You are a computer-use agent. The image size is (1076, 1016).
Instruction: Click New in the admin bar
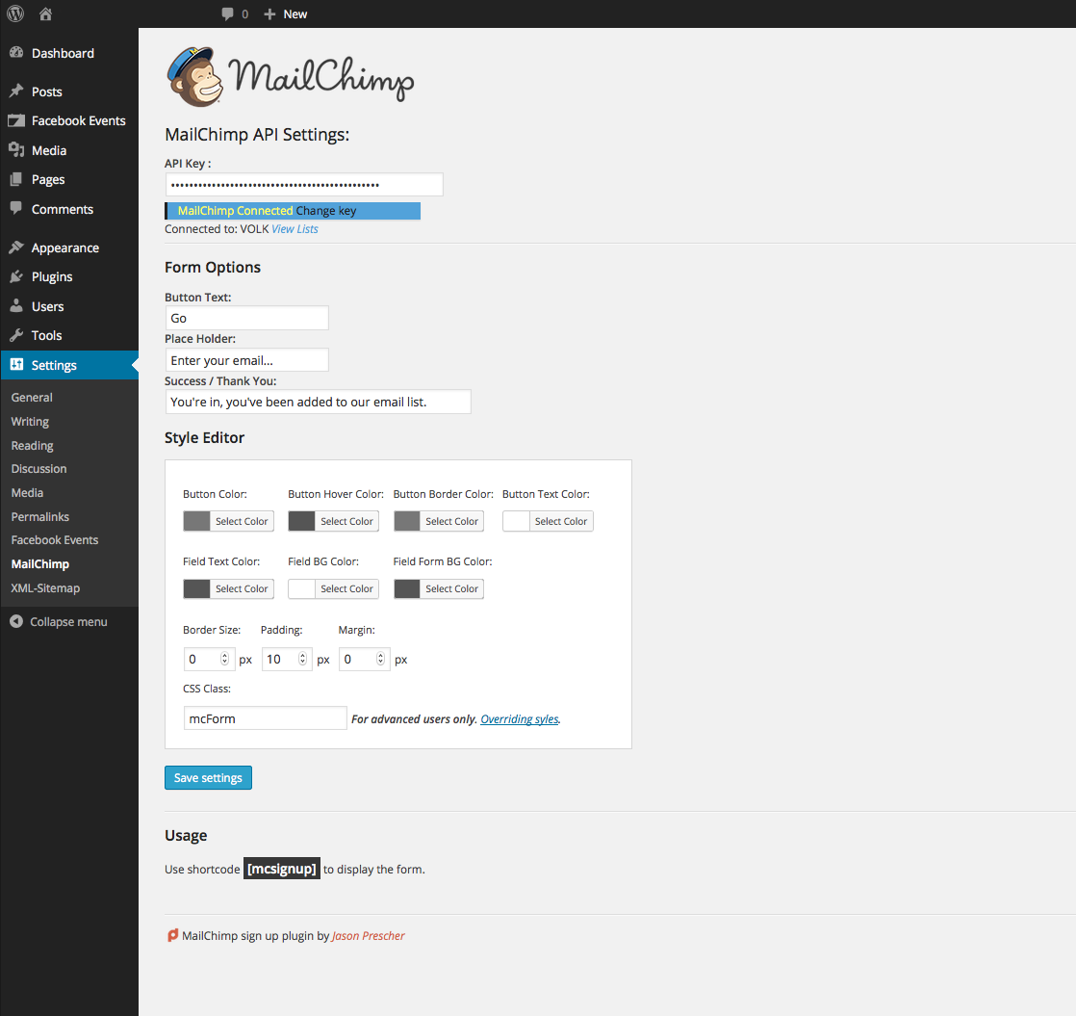(x=295, y=13)
